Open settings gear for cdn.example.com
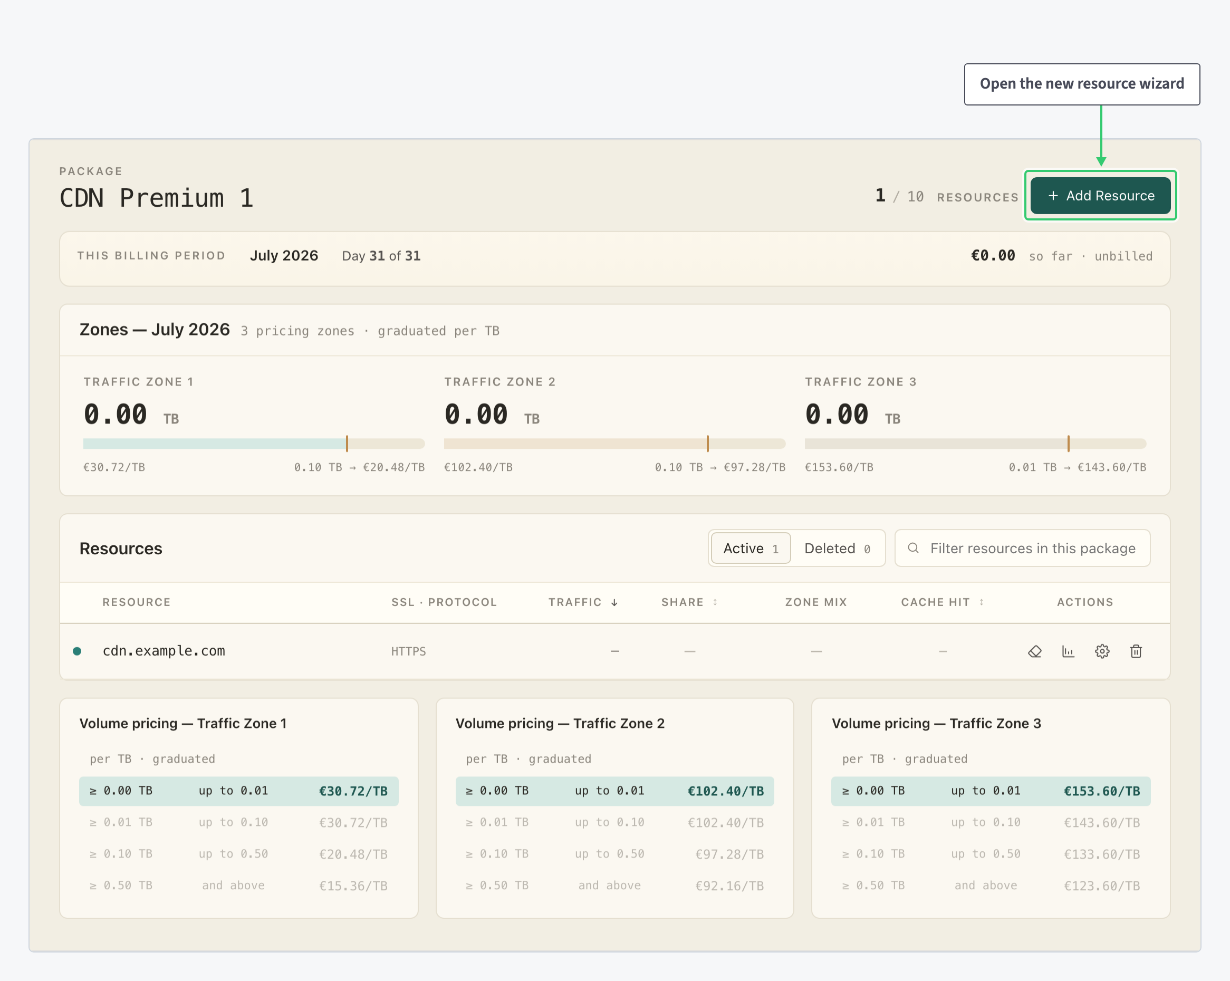 point(1102,651)
